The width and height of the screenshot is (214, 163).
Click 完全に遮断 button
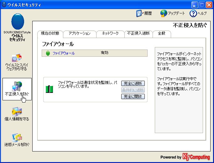133,83
